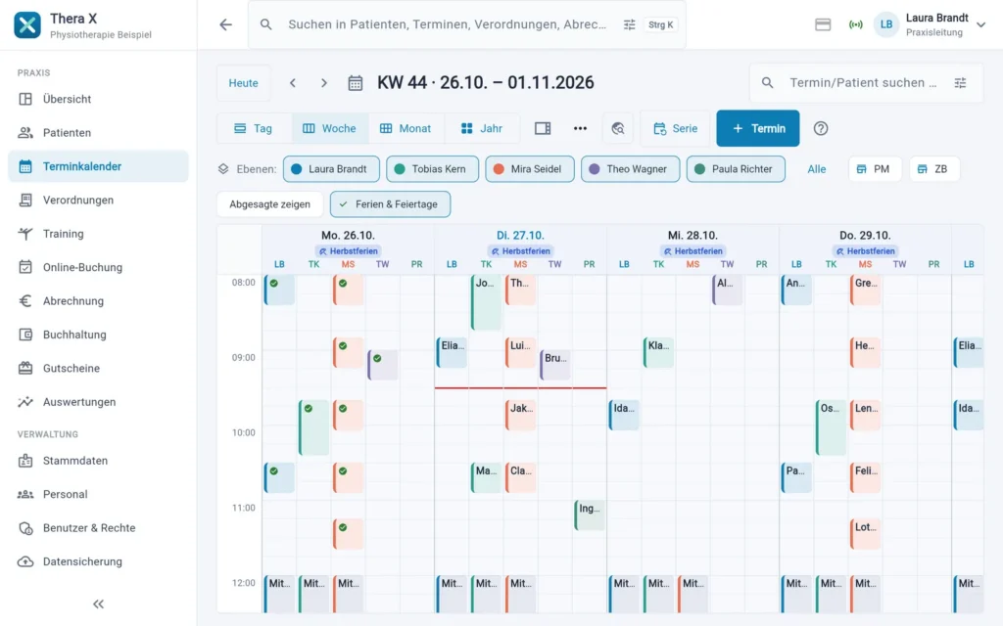Open Verordnungen in the sidebar

[99, 200]
